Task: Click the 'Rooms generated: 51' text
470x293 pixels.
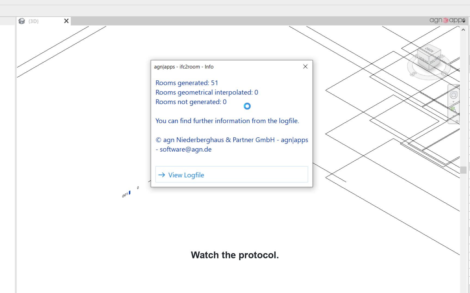Action: click(x=187, y=83)
